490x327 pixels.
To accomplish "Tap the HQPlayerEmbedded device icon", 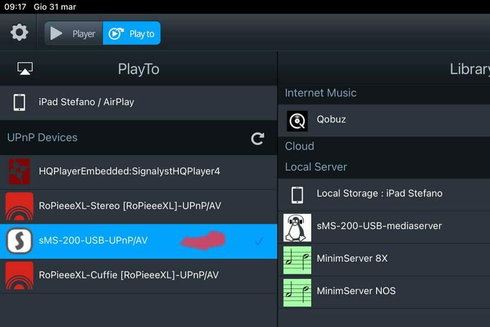I will [19, 171].
